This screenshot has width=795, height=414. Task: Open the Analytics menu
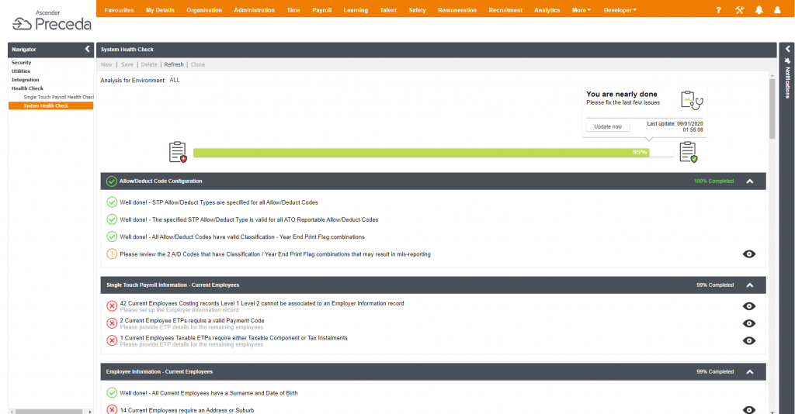[547, 10]
